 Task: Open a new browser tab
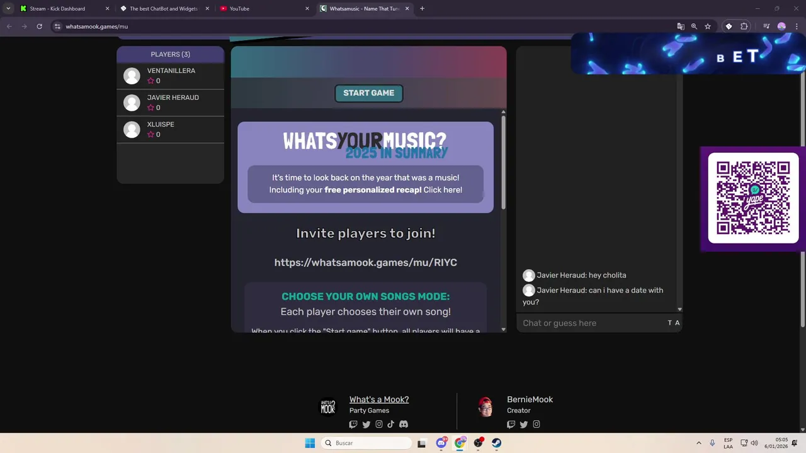coord(422,9)
